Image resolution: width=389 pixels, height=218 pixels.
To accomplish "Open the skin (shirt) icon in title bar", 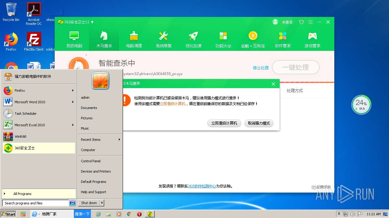I will (x=301, y=22).
